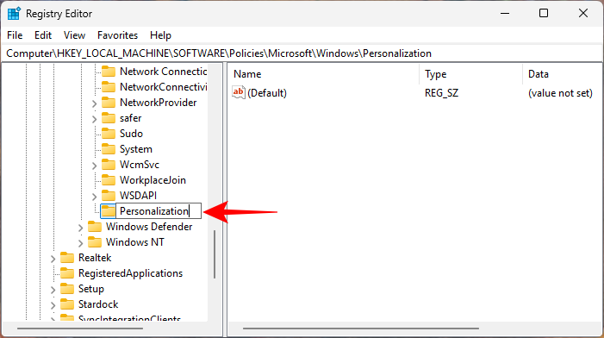Expand the Windows Defender key
Screen dimensions: 604x338
tap(80, 228)
